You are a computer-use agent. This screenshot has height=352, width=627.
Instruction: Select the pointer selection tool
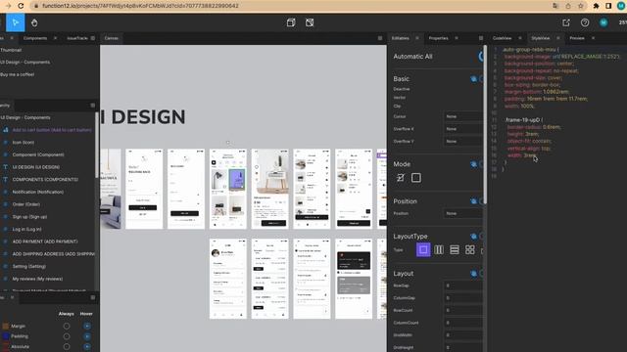(16, 22)
